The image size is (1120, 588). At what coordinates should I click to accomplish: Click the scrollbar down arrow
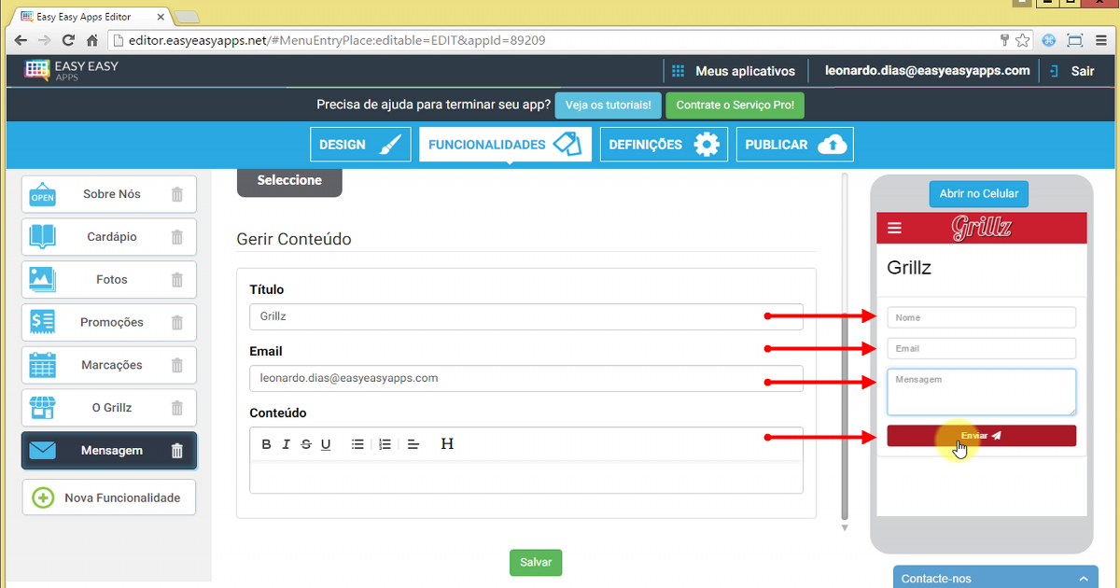pyautogui.click(x=845, y=528)
